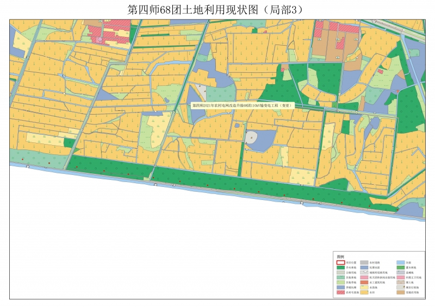
Task: Select the 农村道路 gray legend swatch
Action: [365, 262]
